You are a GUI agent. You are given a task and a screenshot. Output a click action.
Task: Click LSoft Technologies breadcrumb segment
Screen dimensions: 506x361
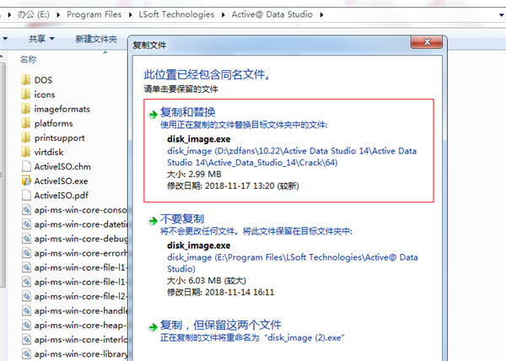(176, 14)
